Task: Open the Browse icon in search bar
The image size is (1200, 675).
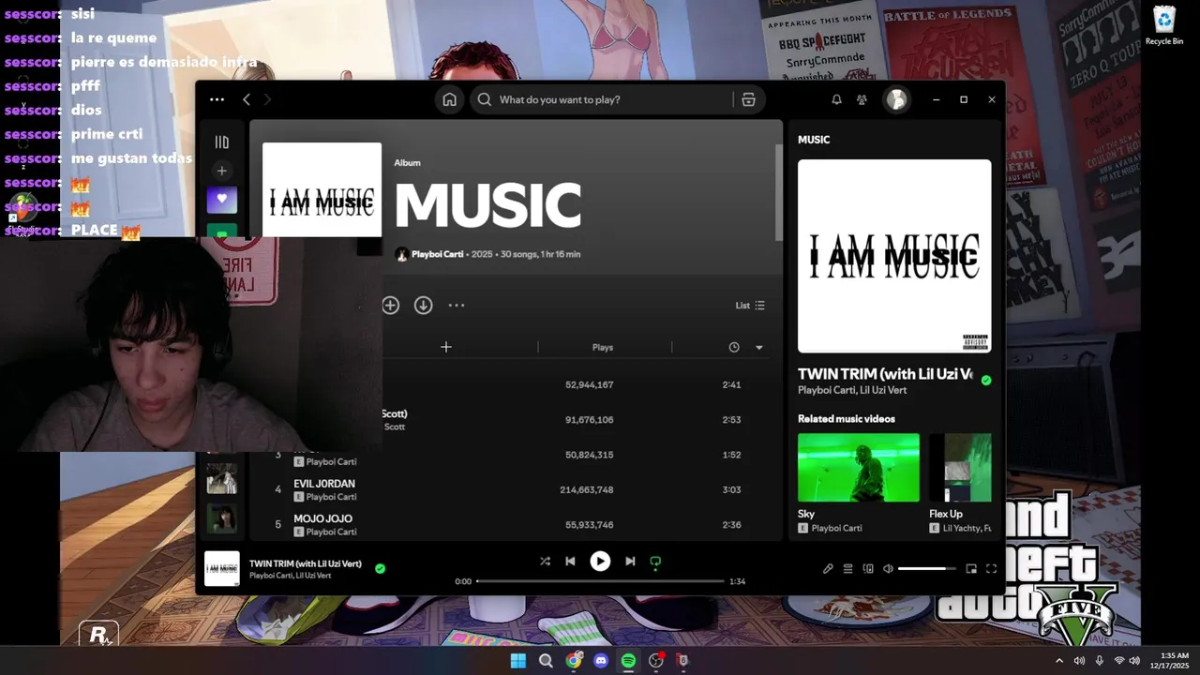Action: pos(748,99)
